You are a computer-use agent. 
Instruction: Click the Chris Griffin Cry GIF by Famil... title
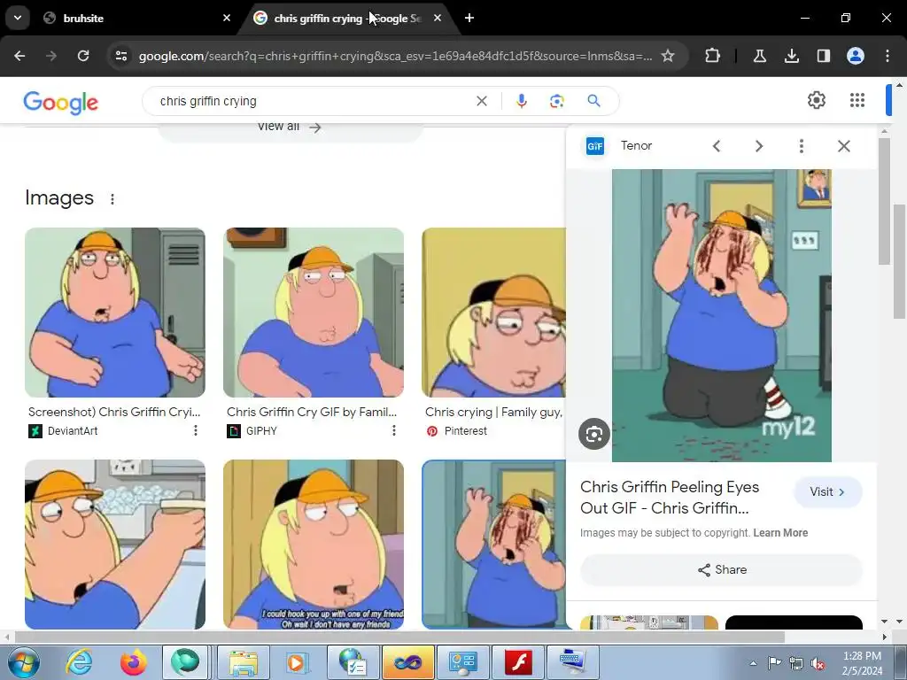pyautogui.click(x=312, y=412)
